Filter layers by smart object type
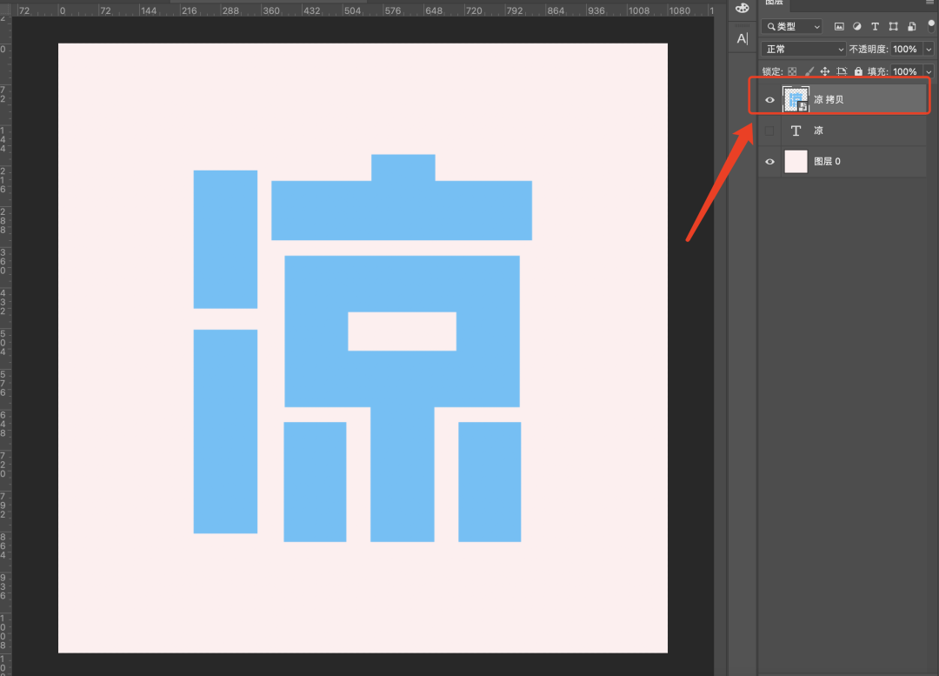939x676 pixels. pyautogui.click(x=911, y=26)
